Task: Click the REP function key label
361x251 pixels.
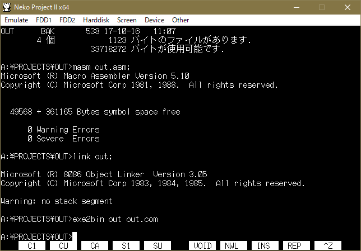Action: pos(297,246)
